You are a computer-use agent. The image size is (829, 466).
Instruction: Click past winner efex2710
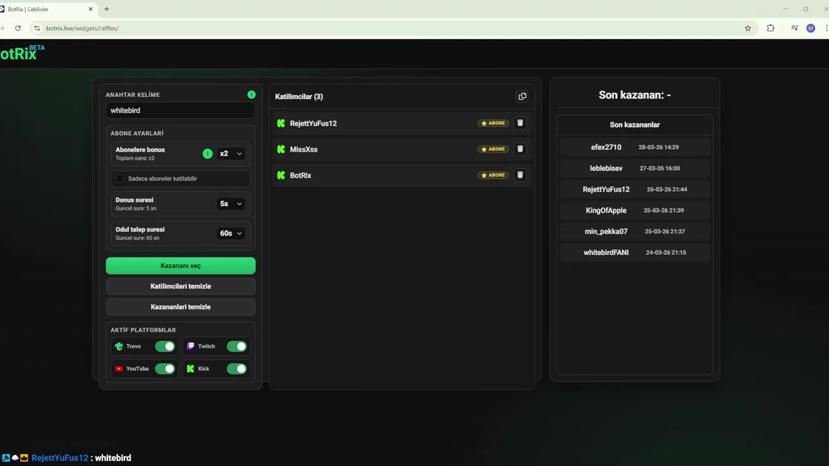pos(606,147)
